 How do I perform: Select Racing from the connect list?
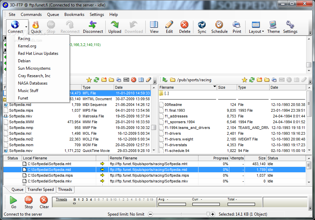point(38,39)
